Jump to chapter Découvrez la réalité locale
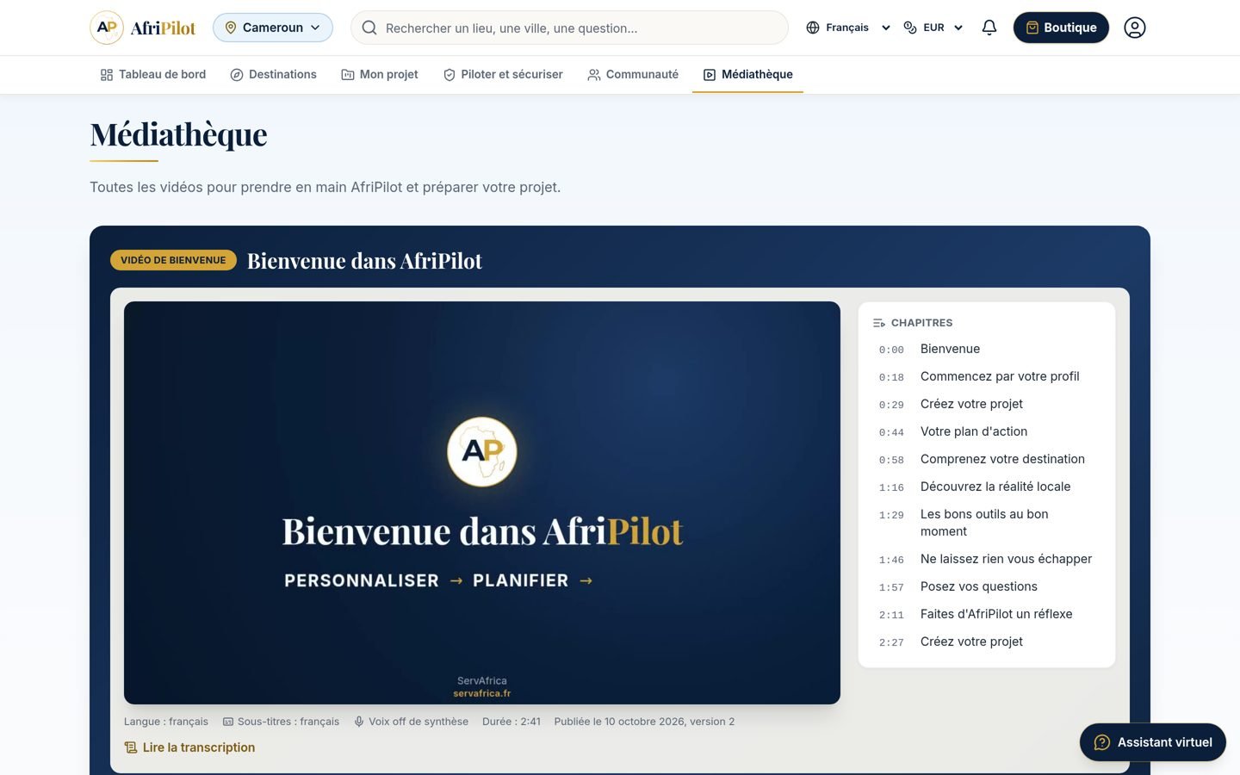This screenshot has height=775, width=1240. [x=987, y=487]
